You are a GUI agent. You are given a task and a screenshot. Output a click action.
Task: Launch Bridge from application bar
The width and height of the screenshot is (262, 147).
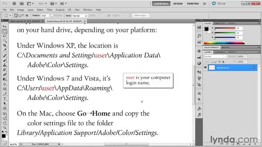14,4
